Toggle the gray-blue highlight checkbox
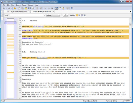The width and height of the screenshot is (133, 103). coord(85,15)
